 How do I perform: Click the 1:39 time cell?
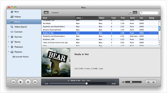coord(122,24)
